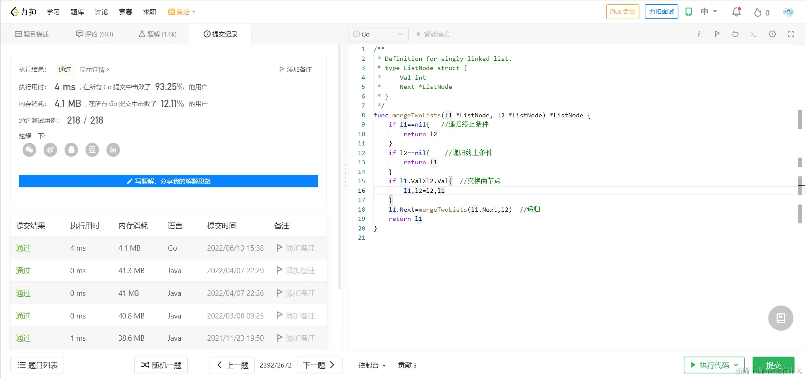Open the 题目列表 problem list
The width and height of the screenshot is (805, 378).
tap(37, 365)
